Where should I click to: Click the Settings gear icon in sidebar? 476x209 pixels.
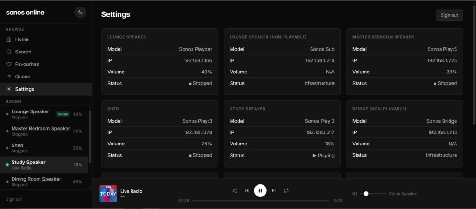point(9,89)
